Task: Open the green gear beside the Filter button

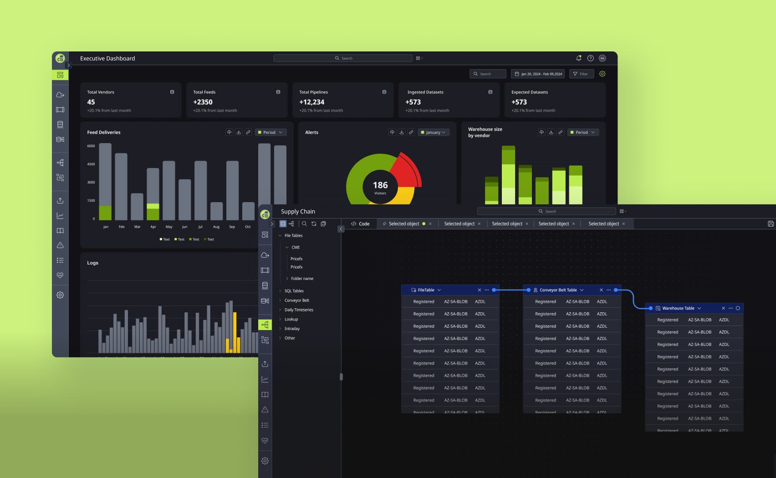Action: 602,74
